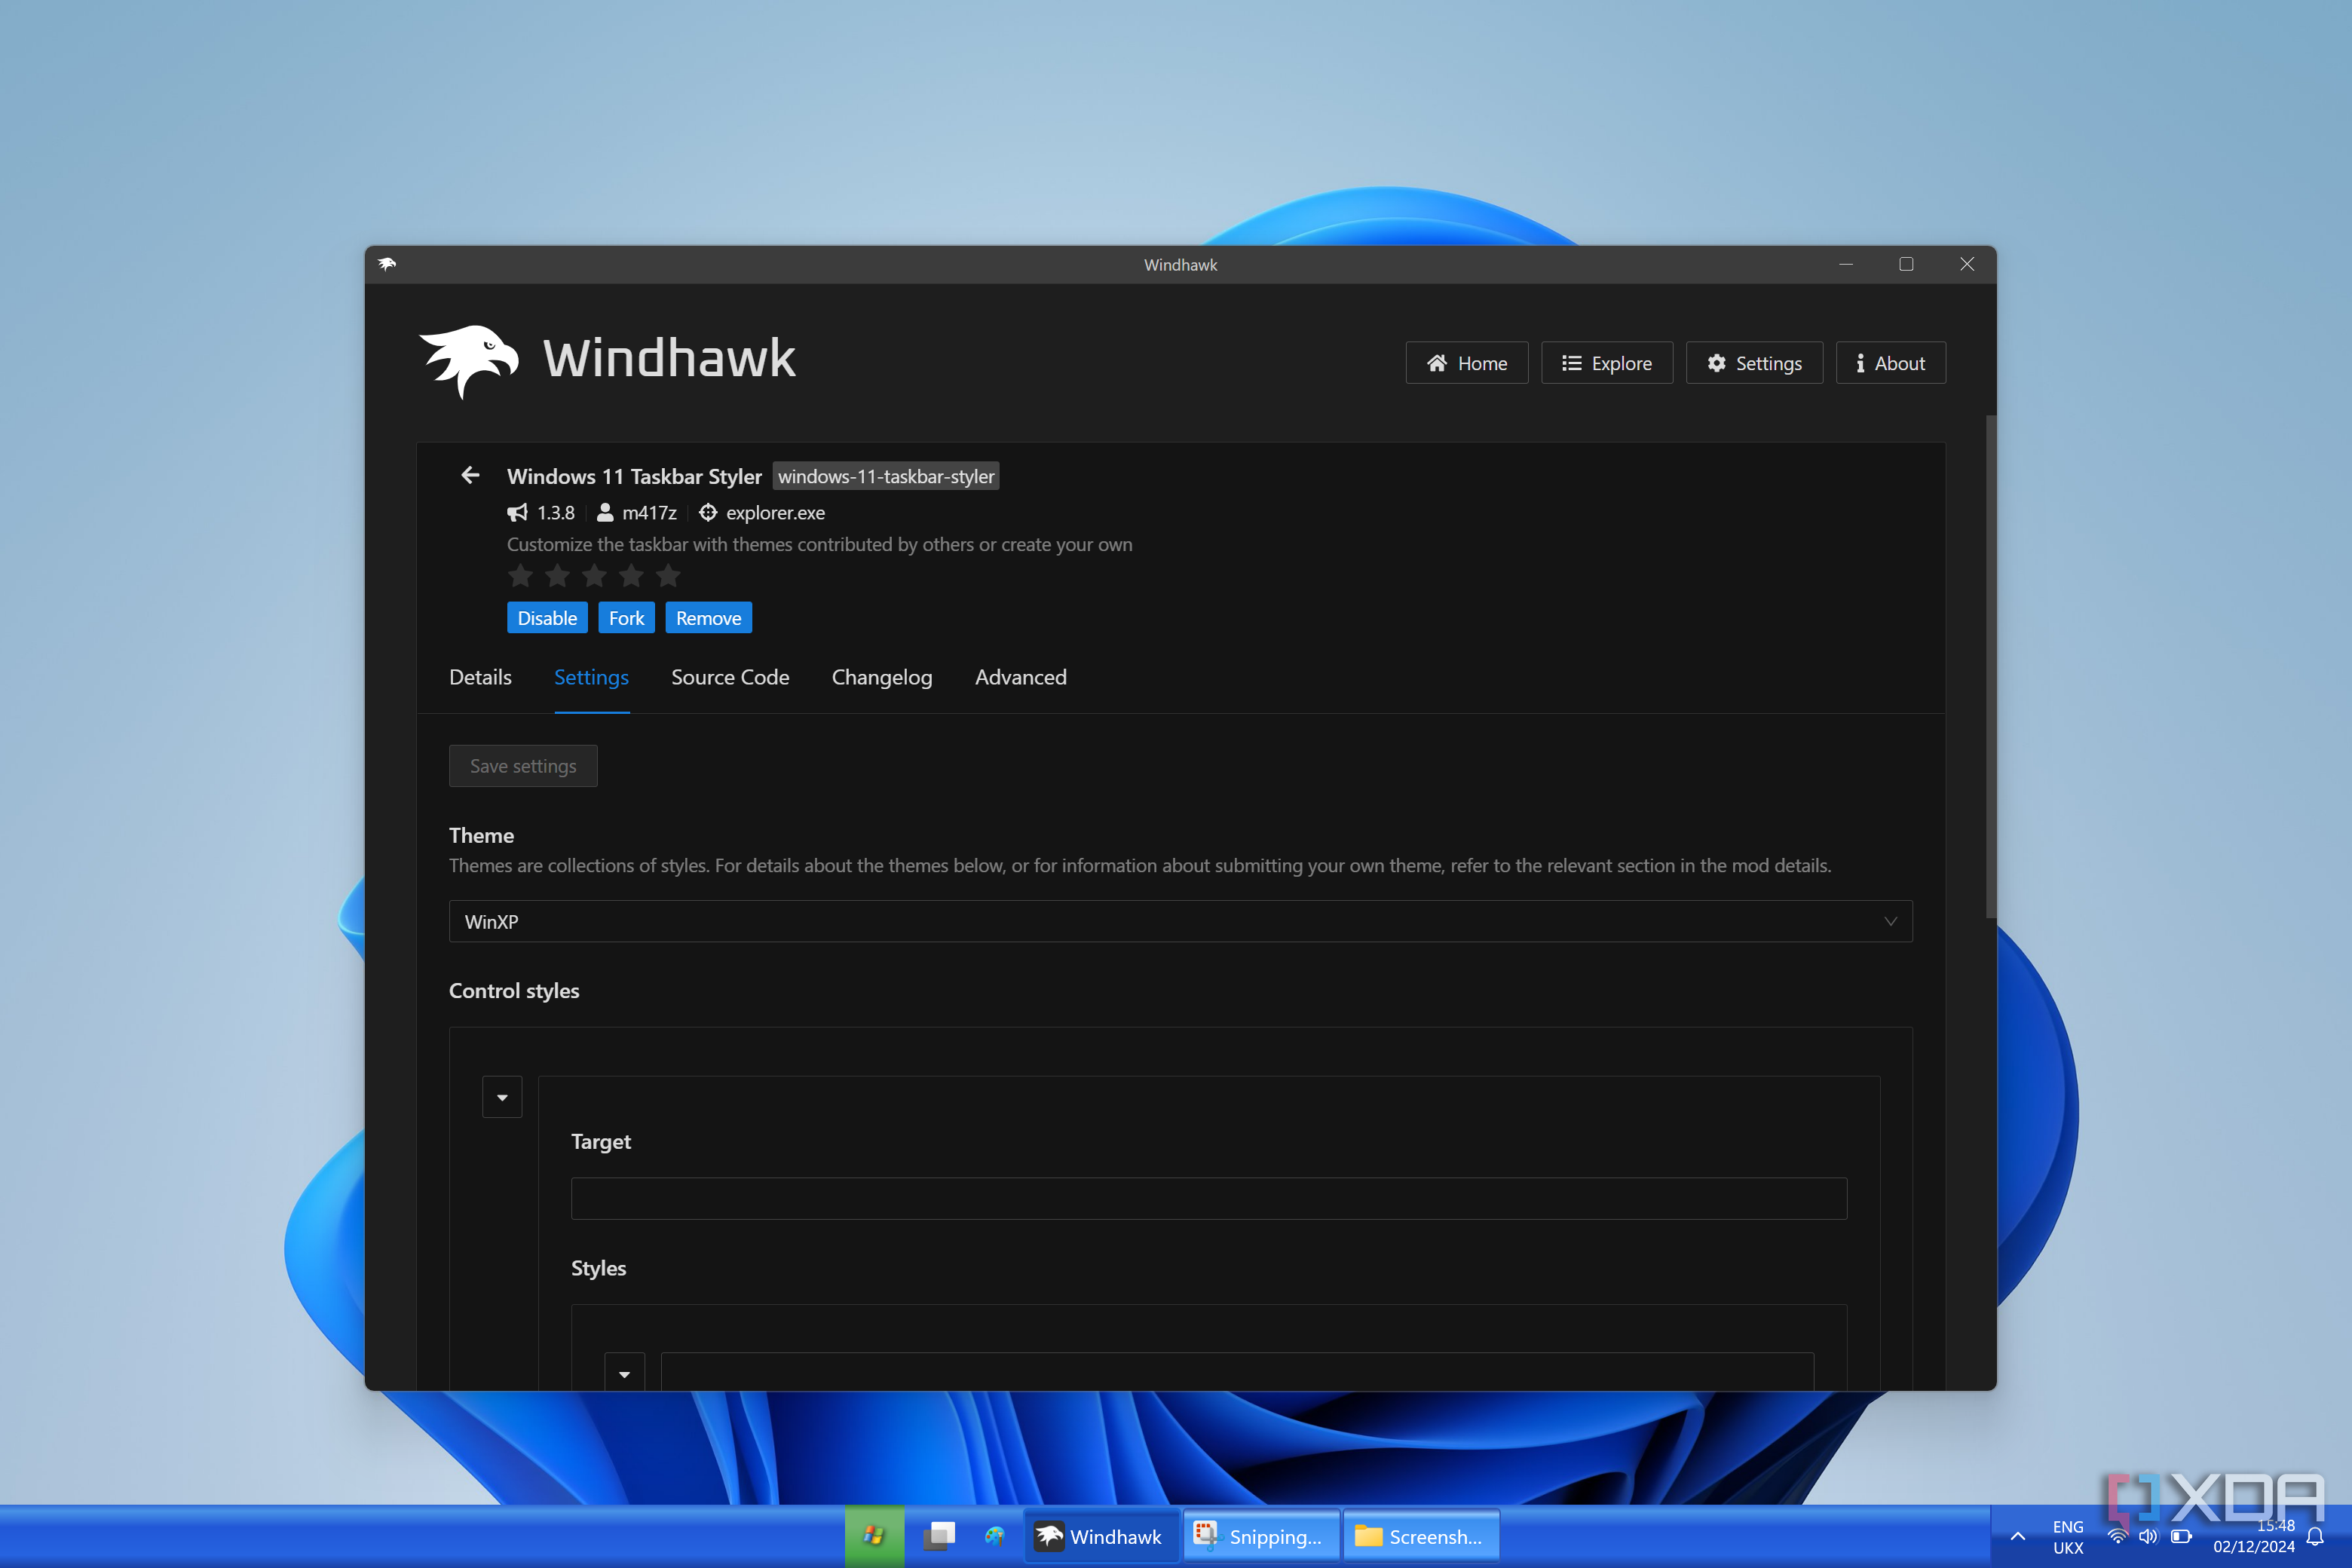
Task: Open the Explore page
Action: (x=1606, y=363)
